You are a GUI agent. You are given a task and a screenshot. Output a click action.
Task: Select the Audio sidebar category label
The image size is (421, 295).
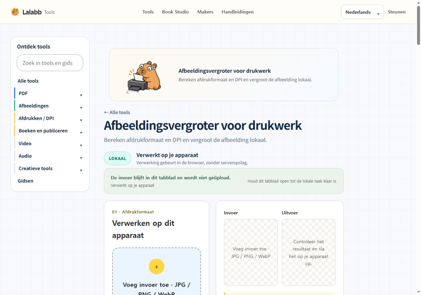pos(25,156)
